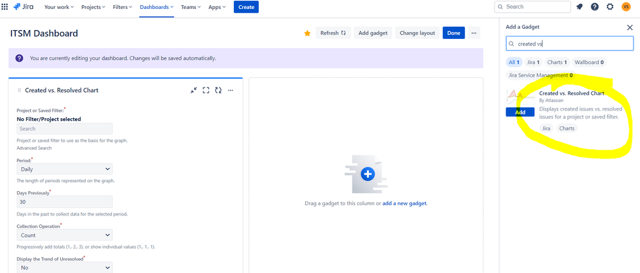Click the Jira tag under gadget description

[x=546, y=129]
